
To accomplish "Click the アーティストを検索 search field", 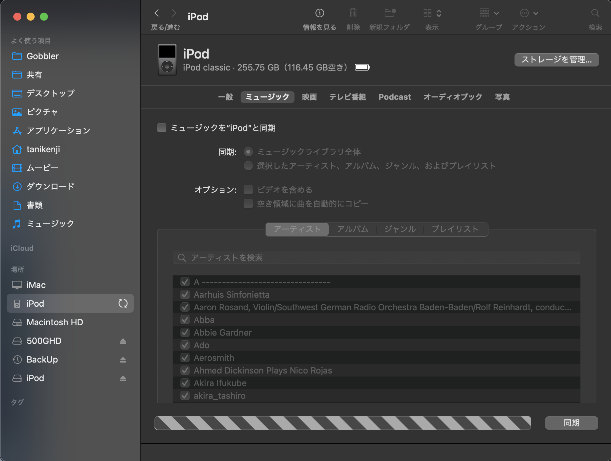I will coord(376,258).
